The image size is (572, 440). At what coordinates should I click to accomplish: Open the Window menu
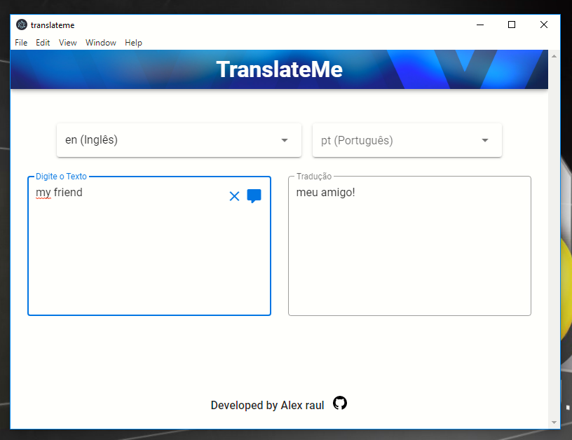pyautogui.click(x=100, y=43)
